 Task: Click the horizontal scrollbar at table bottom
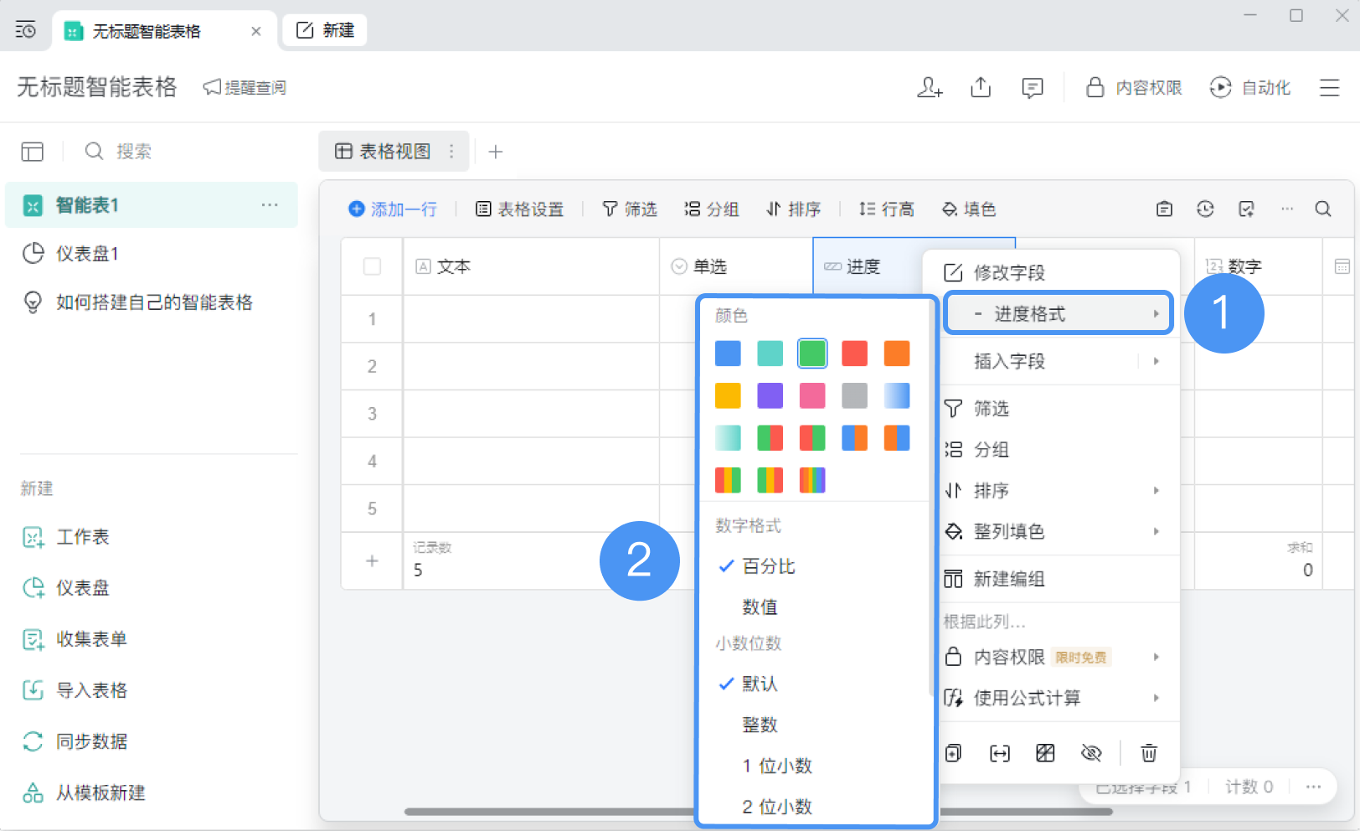pyautogui.click(x=758, y=812)
